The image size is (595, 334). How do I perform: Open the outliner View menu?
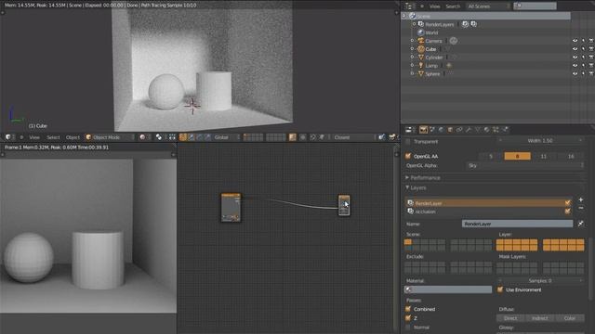434,6
